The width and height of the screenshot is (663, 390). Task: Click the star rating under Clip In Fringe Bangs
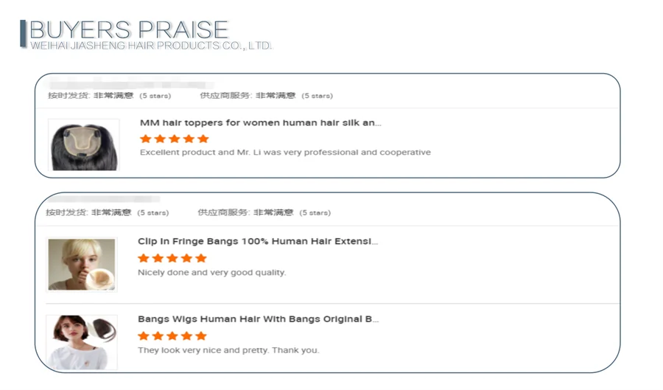pos(172,258)
